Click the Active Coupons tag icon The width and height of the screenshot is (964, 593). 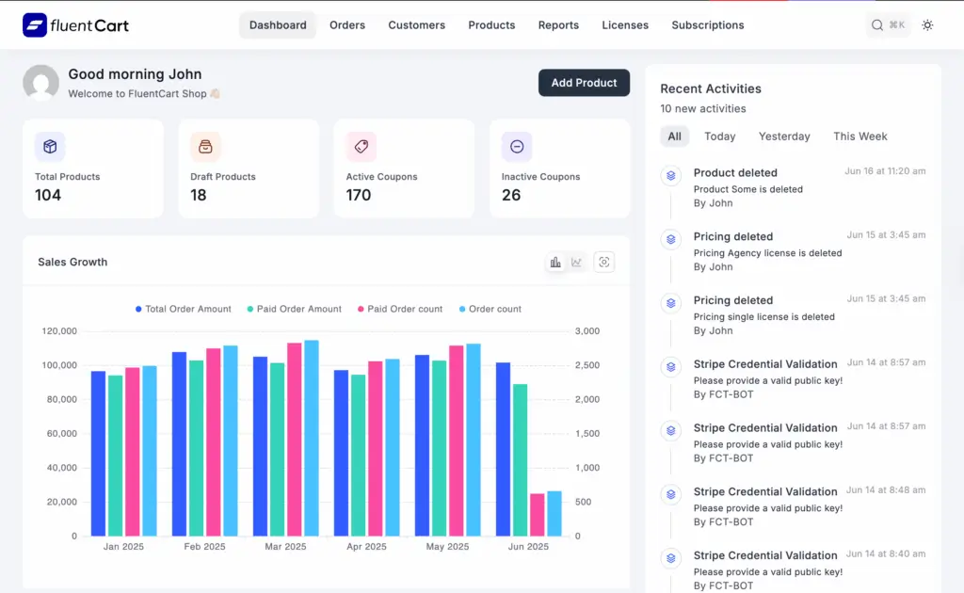tap(361, 147)
